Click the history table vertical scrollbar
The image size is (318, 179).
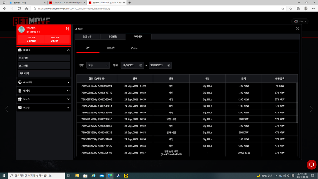pos(297,103)
